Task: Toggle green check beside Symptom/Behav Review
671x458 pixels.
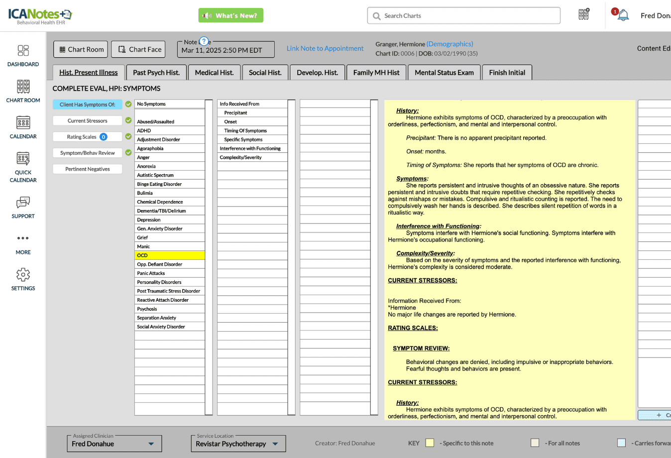Action: click(128, 153)
